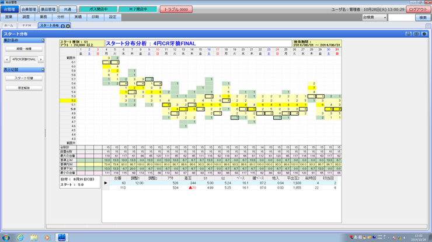
Task: Select the highlighted 5.2 start row label
Action: [68, 101]
